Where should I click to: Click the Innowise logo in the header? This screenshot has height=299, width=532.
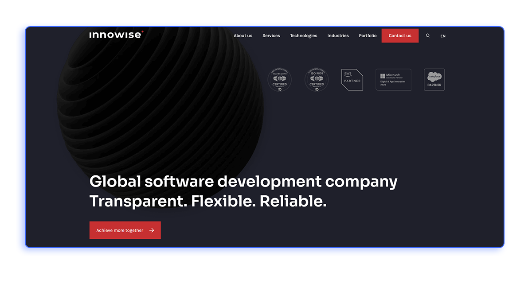click(116, 35)
